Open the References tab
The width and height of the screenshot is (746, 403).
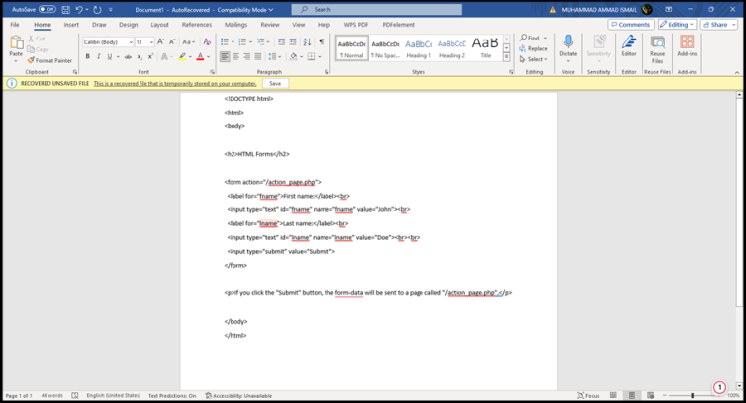point(196,25)
